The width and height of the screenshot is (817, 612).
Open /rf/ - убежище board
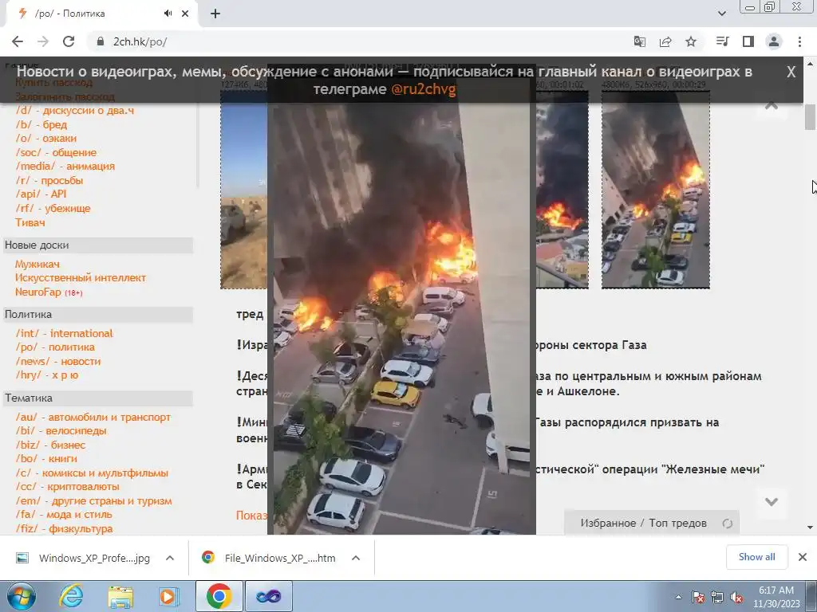(x=53, y=208)
